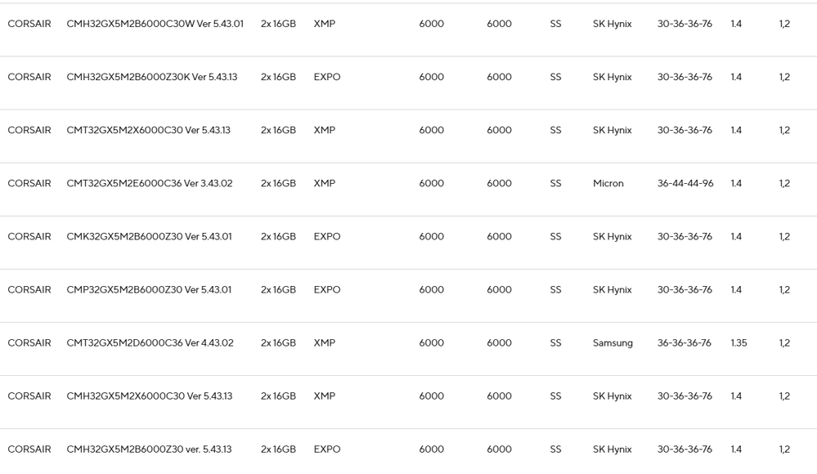Click the CMH32GX5M2B6000Z30K Ver 5.43.13 model text
817x474 pixels.
151,77
